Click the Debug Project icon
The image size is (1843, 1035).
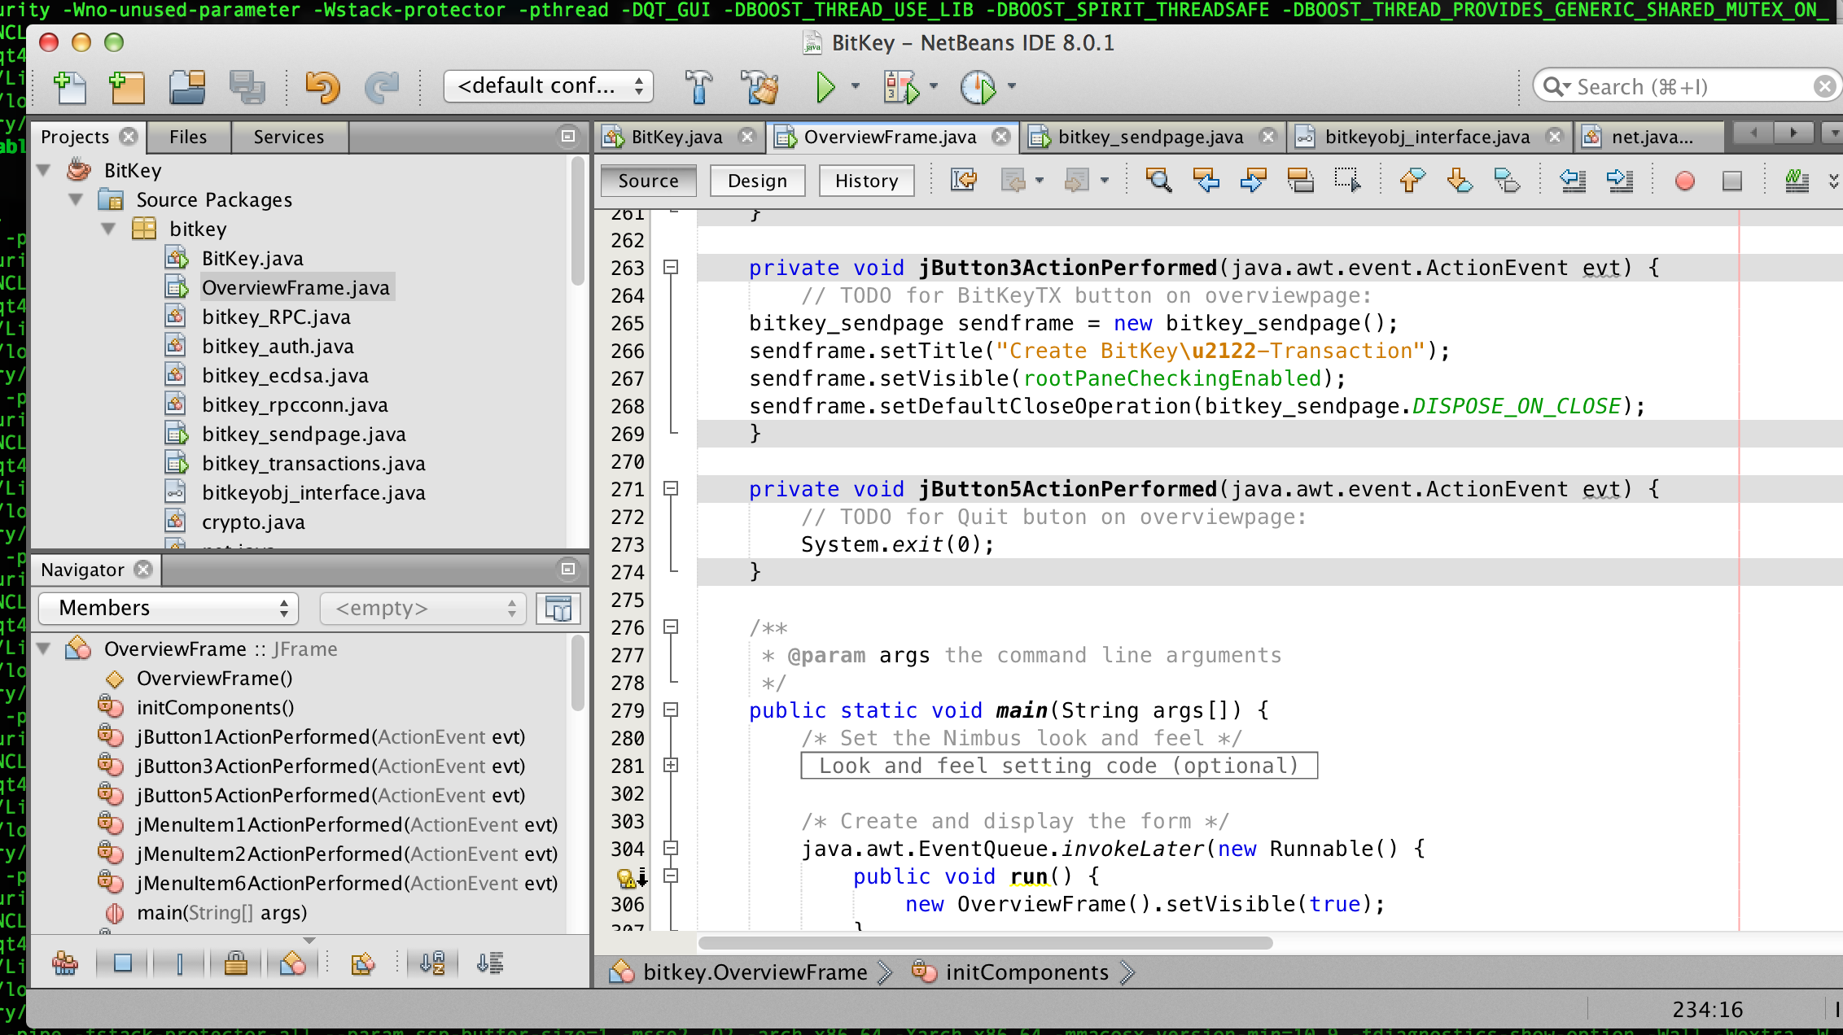tap(901, 87)
